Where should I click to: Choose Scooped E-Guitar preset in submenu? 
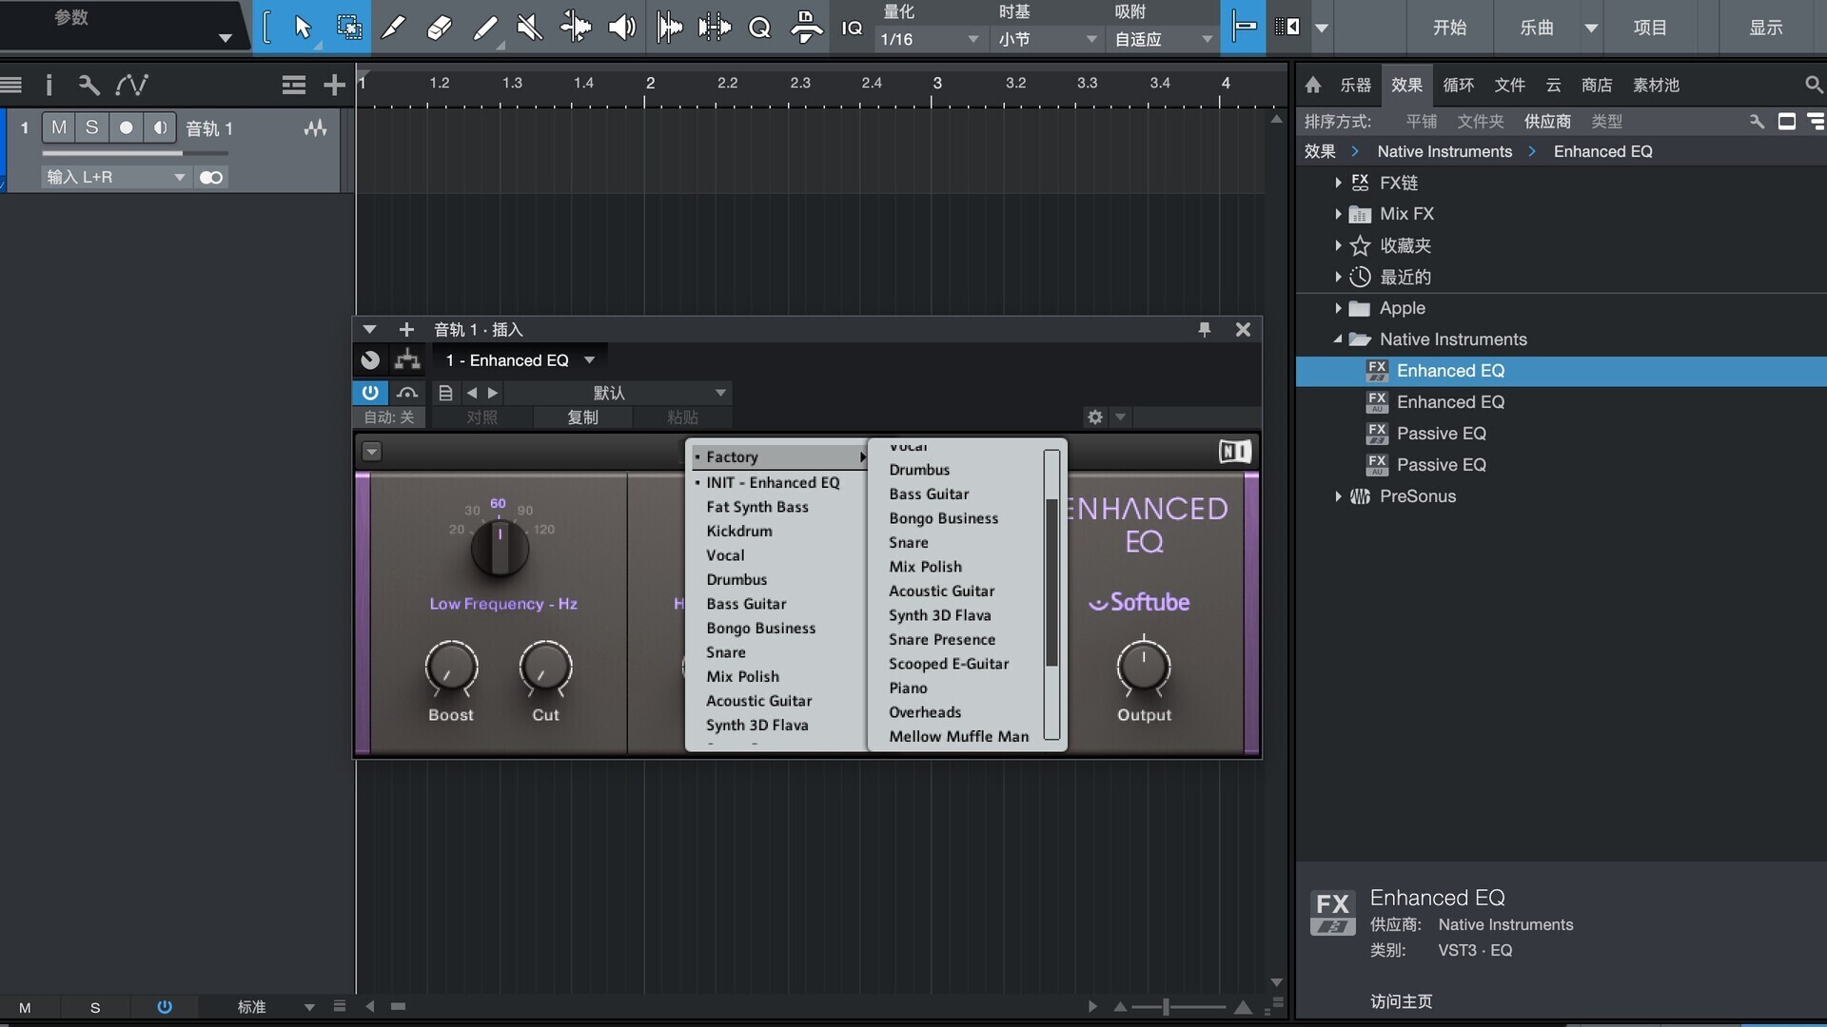(949, 664)
